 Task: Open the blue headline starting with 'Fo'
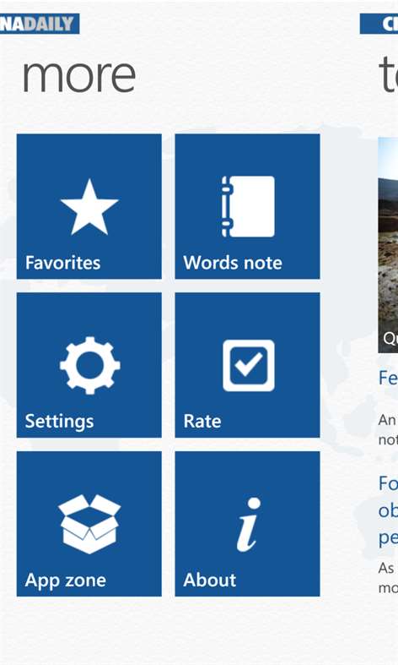[x=388, y=510]
